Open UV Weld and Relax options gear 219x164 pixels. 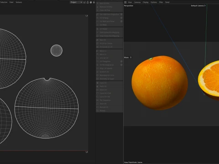click(121, 21)
